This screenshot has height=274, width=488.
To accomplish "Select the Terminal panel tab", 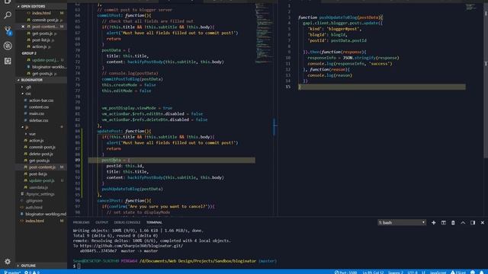I will 154,222.
